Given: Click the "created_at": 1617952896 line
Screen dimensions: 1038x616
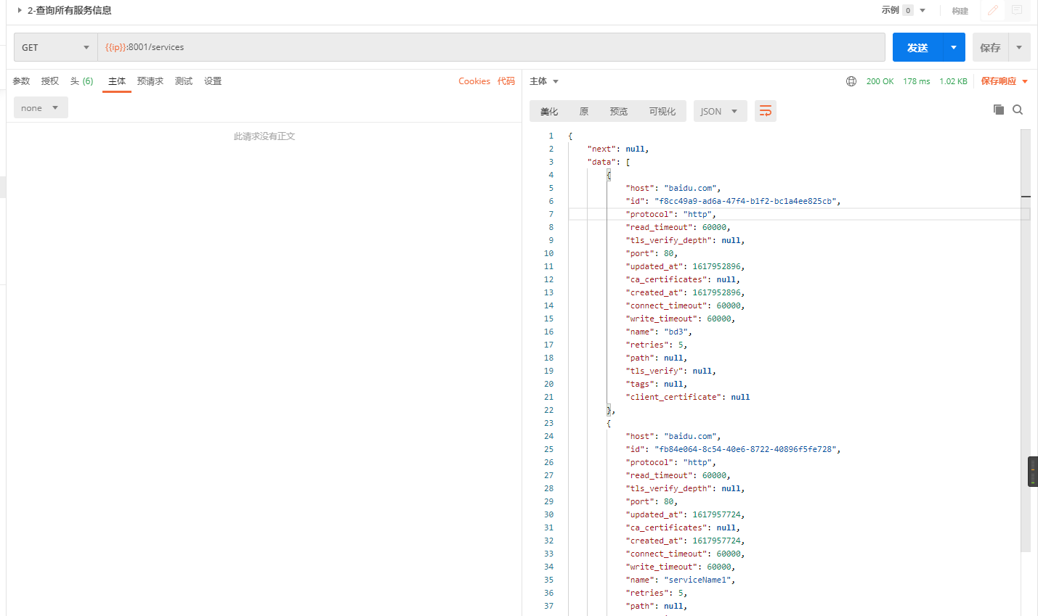Looking at the screenshot, I should tap(685, 292).
